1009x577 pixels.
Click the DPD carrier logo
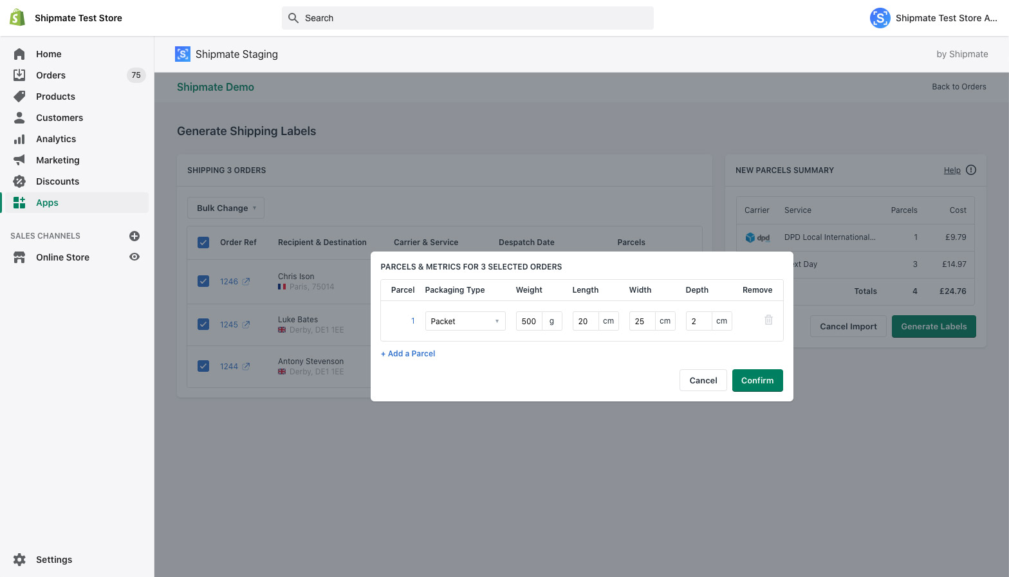point(757,237)
